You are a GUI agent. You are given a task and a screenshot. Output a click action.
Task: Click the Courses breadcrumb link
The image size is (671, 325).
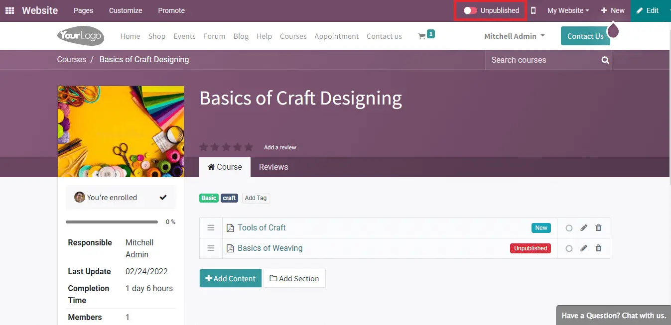pos(72,60)
